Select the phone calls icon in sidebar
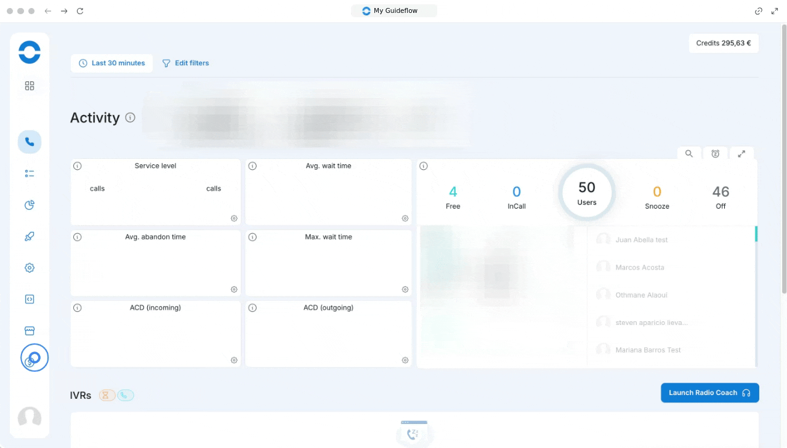The width and height of the screenshot is (787, 448). click(x=30, y=142)
